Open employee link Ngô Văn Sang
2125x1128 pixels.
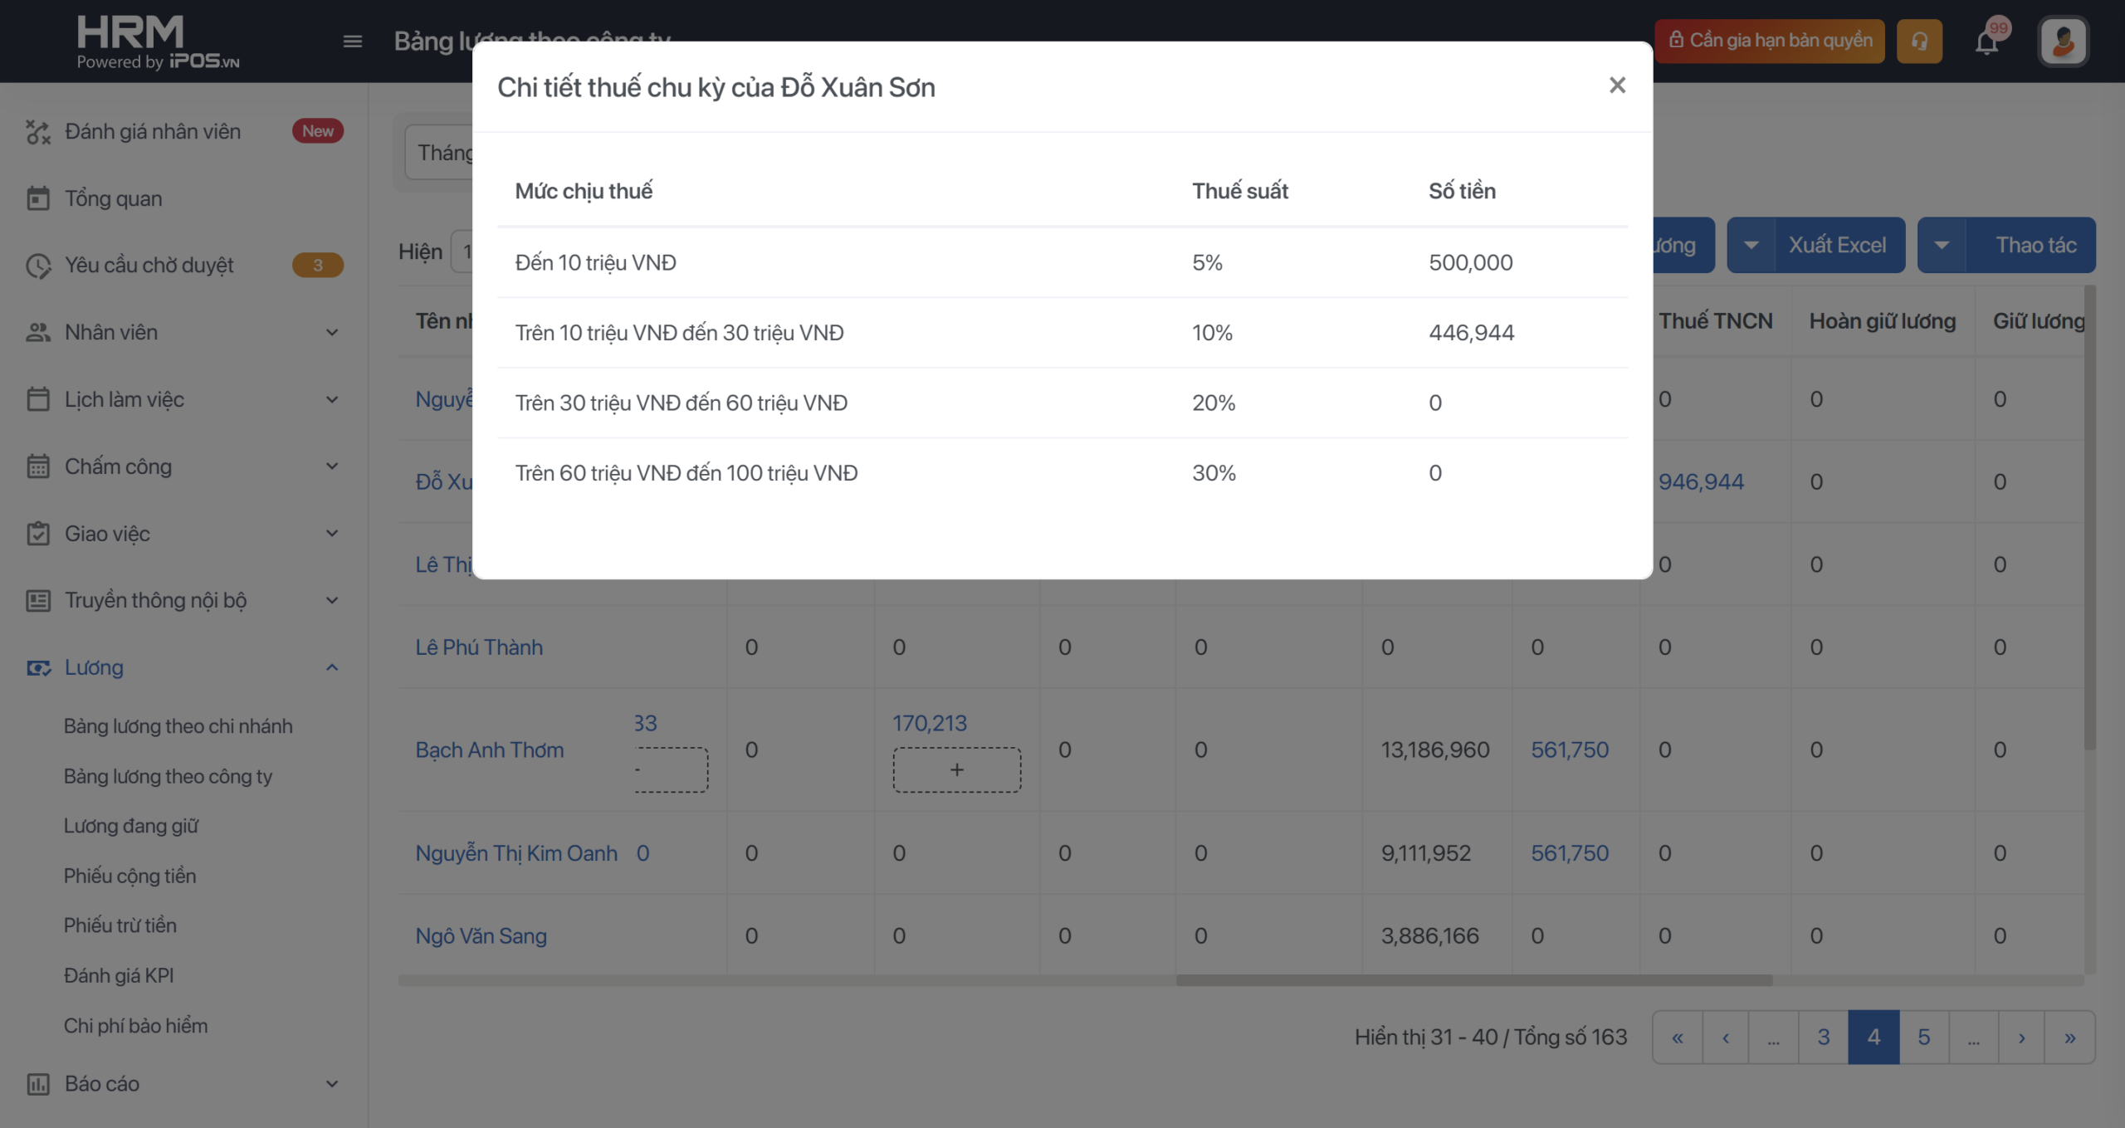[481, 936]
